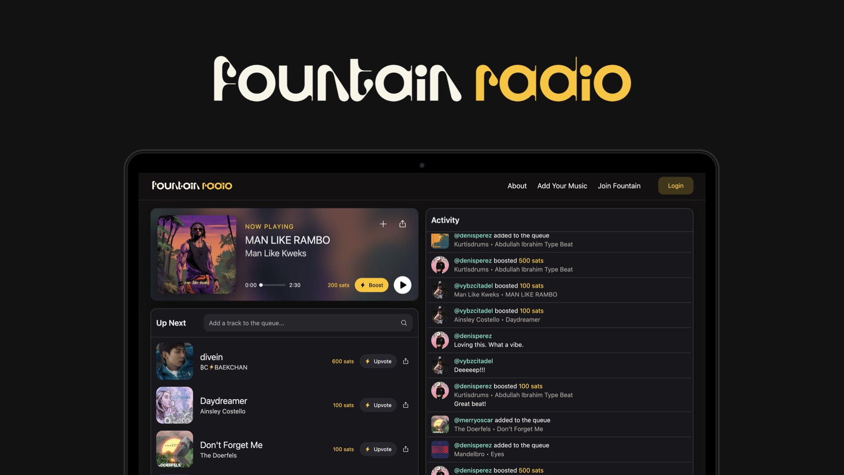Click the search icon in queue field
The width and height of the screenshot is (844, 475).
click(x=404, y=323)
